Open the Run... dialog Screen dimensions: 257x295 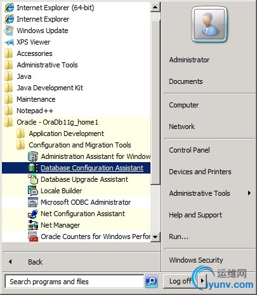pos(178,237)
